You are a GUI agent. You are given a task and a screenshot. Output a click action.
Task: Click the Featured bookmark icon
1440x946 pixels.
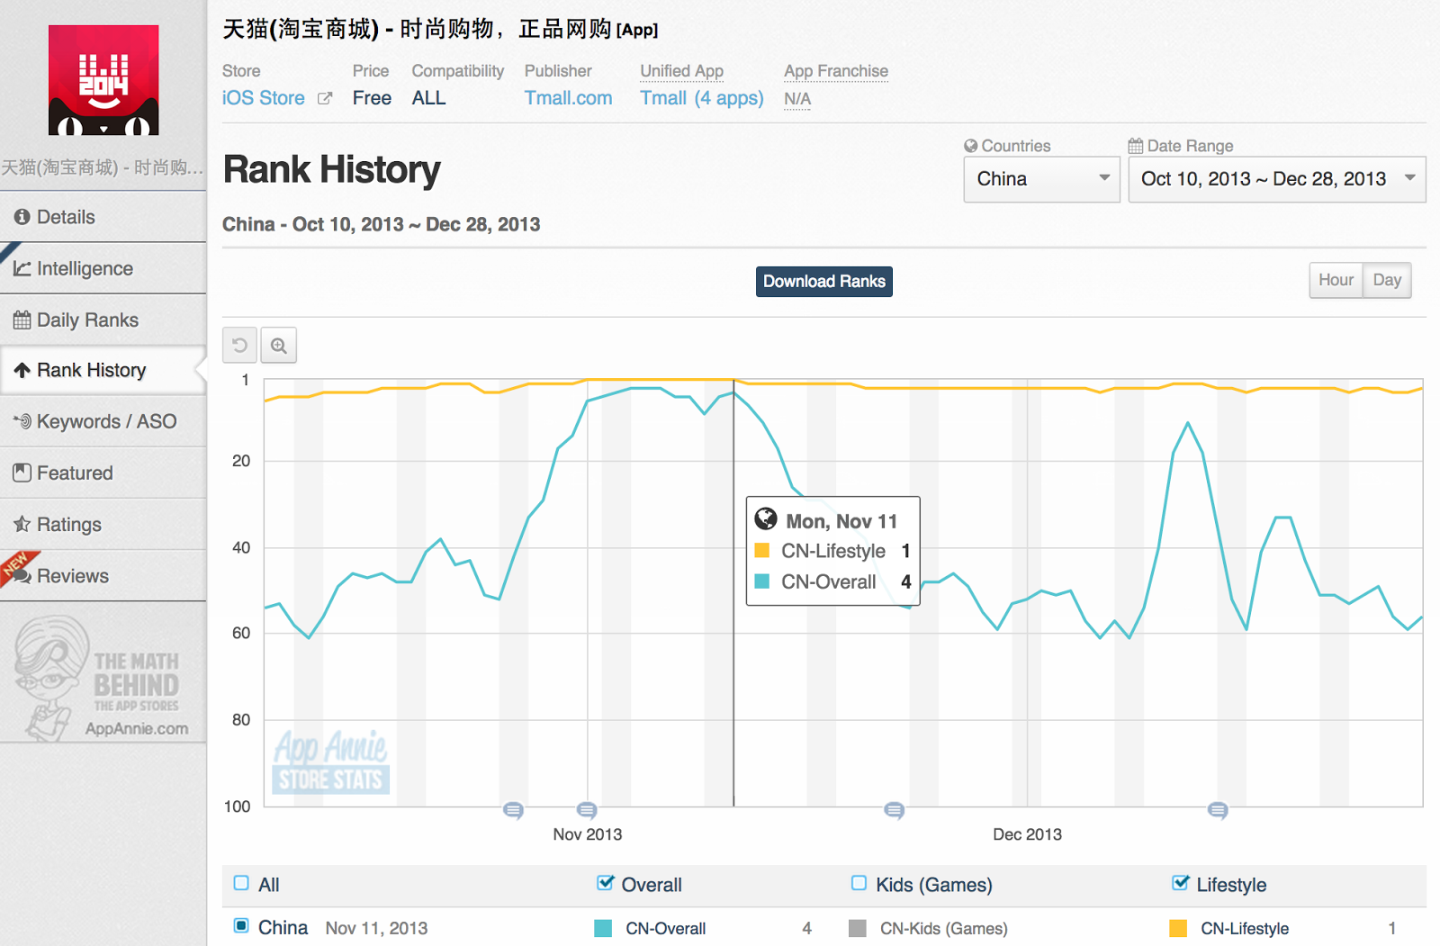pos(22,472)
